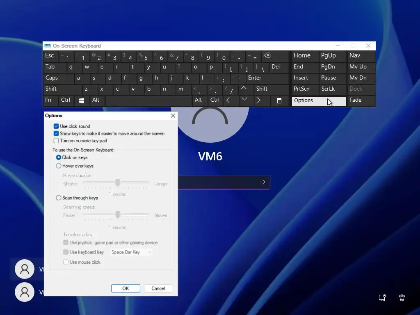Toggle Use click sound checkbox
This screenshot has height=315, width=420.
(x=56, y=126)
